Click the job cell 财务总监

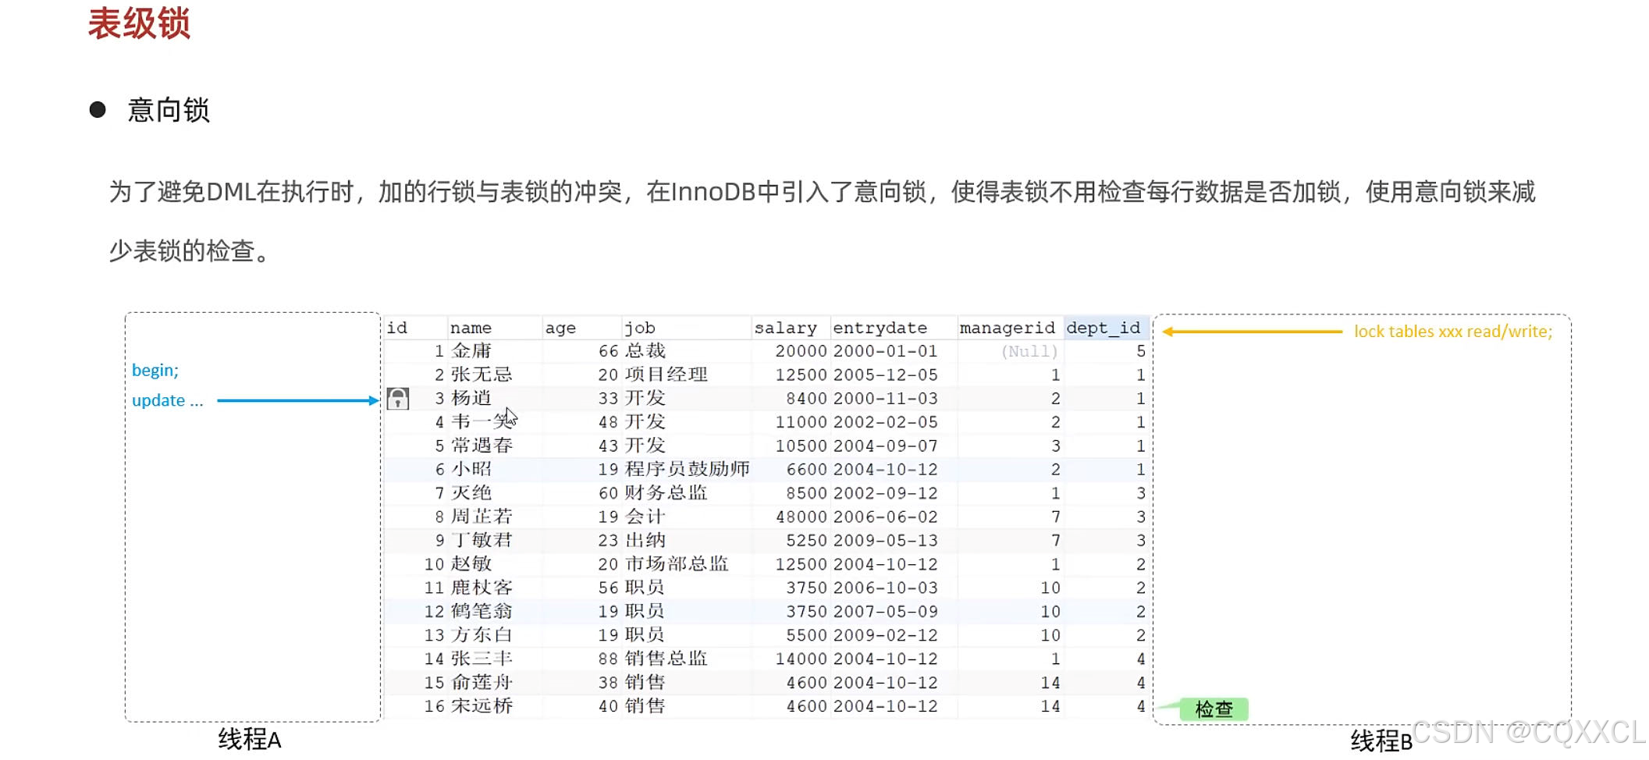click(x=666, y=493)
